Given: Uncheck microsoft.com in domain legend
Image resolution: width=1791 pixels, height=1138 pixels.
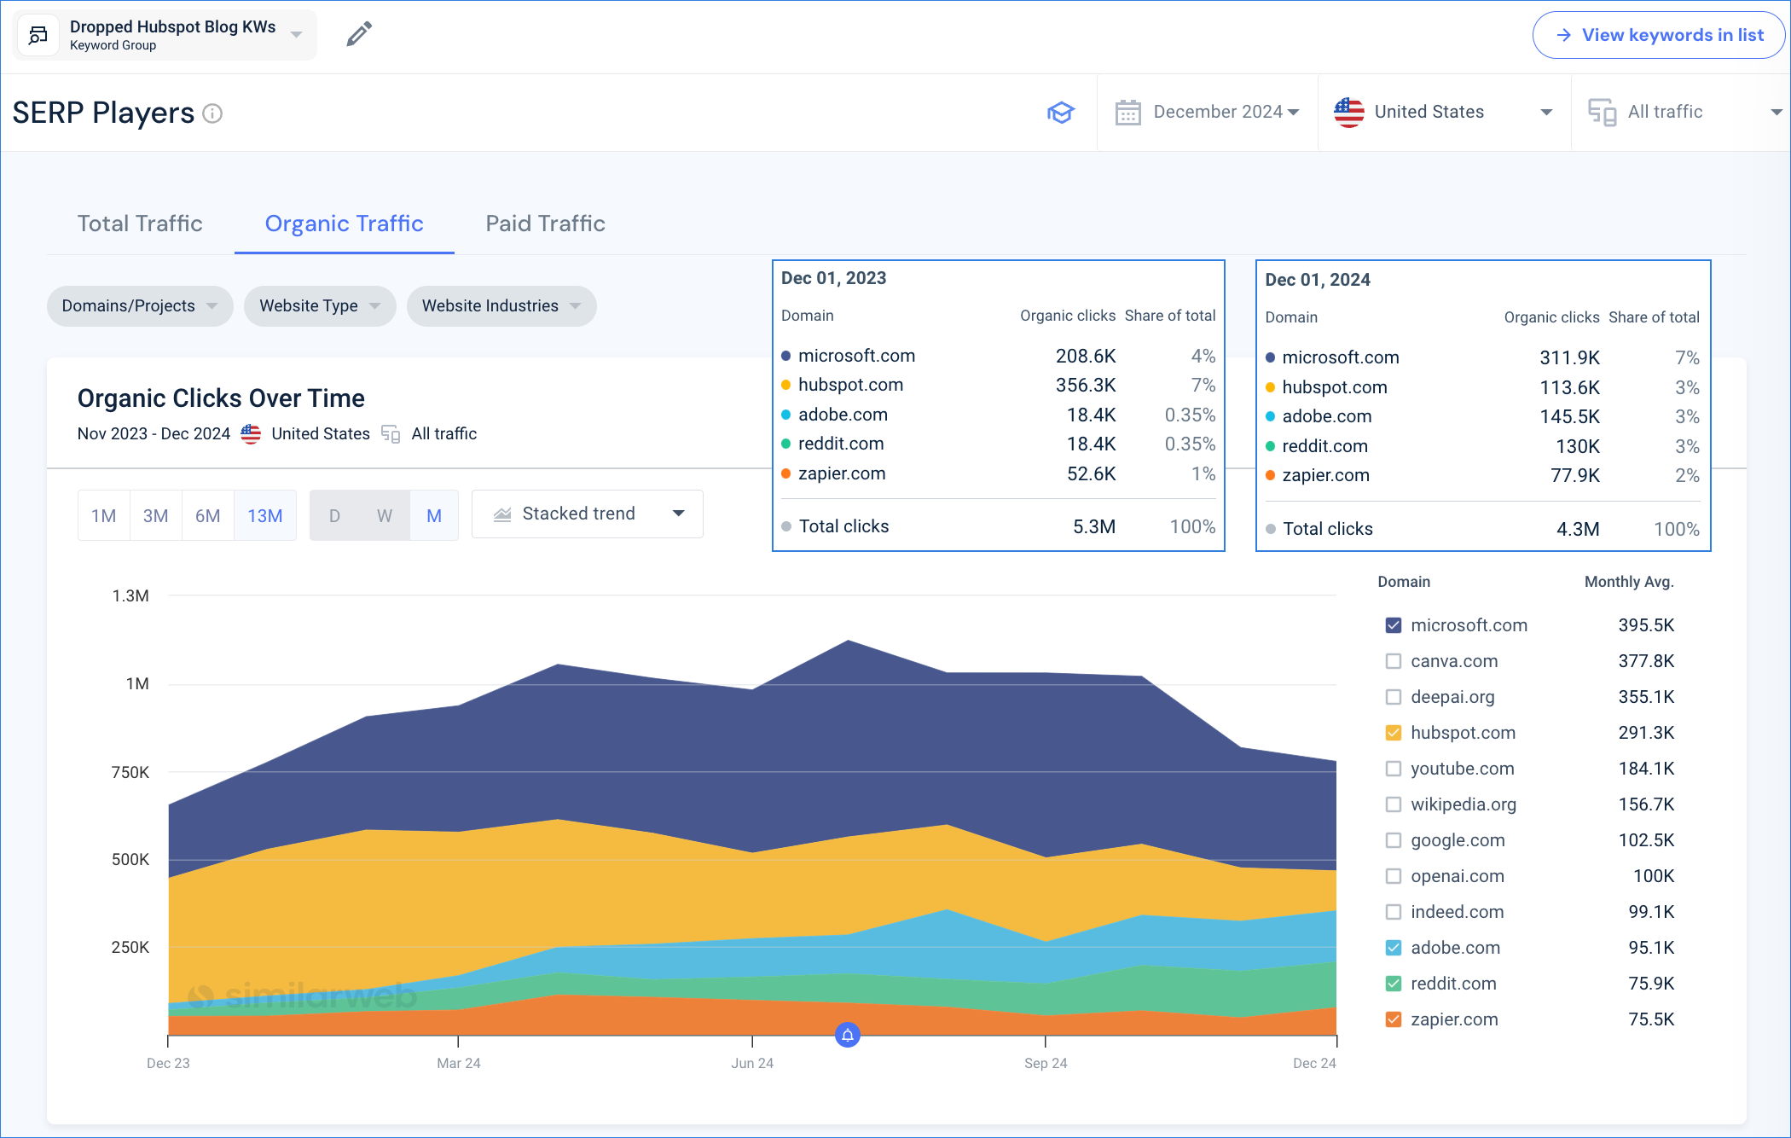Looking at the screenshot, I should [x=1394, y=625].
